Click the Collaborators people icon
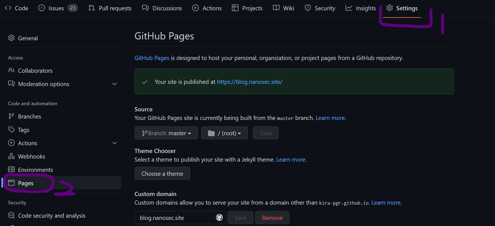 (x=11, y=70)
